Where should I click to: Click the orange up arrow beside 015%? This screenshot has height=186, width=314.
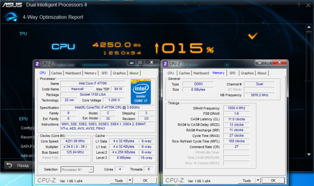[x=157, y=48]
